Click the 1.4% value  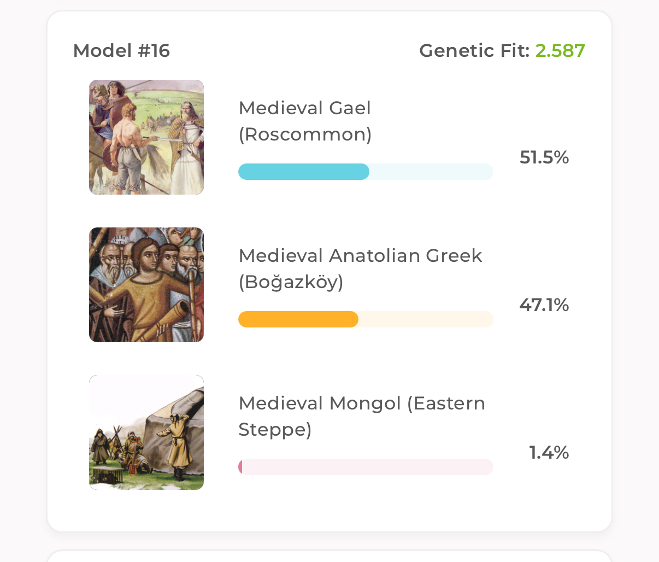click(549, 453)
